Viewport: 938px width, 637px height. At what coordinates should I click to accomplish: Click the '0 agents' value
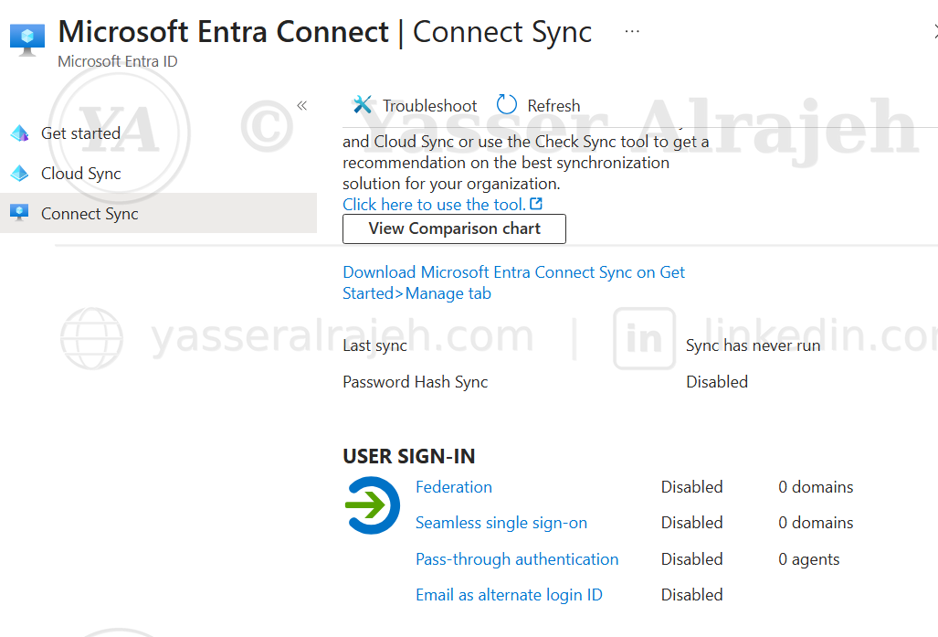[x=809, y=559]
